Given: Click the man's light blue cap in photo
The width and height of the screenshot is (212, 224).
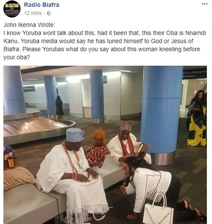Looking at the screenshot, I should (x=75, y=135).
